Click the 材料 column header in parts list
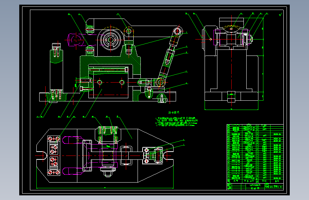Viewport: 309px width, 200px height. 264,181
